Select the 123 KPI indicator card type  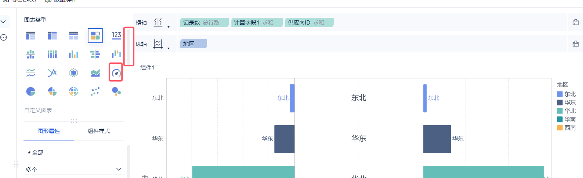(116, 36)
